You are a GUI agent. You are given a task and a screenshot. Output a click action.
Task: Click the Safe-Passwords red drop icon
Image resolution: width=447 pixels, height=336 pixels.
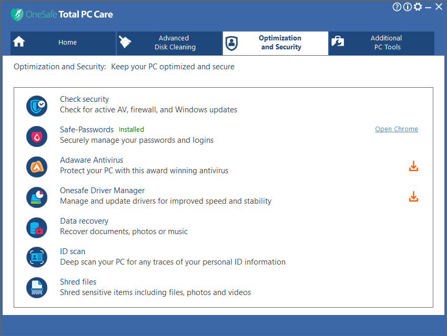(37, 136)
